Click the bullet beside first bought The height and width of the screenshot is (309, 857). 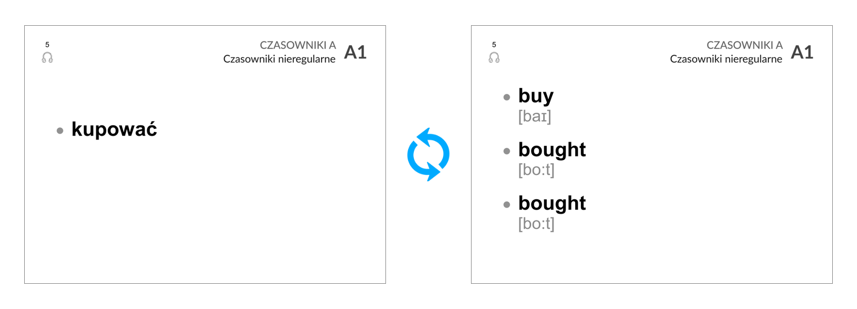pyautogui.click(x=507, y=151)
